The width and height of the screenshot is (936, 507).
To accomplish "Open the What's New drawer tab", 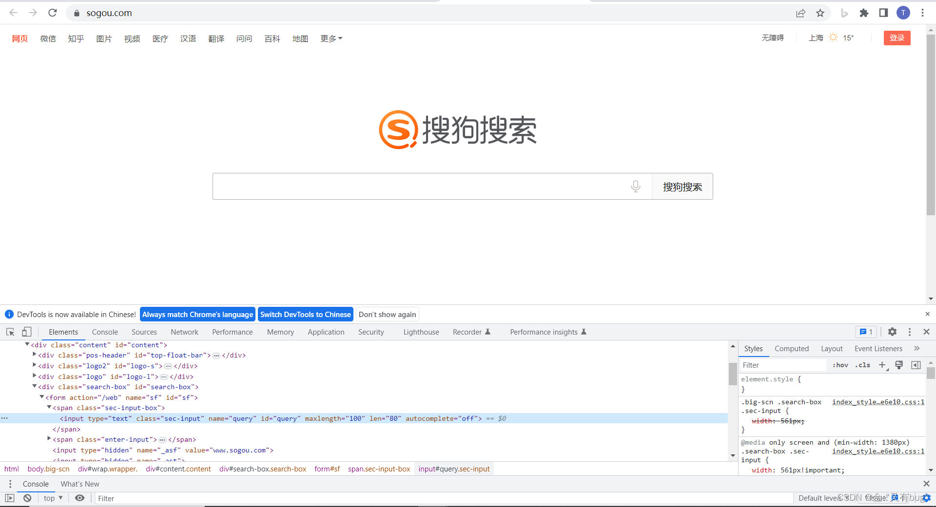I will [80, 484].
